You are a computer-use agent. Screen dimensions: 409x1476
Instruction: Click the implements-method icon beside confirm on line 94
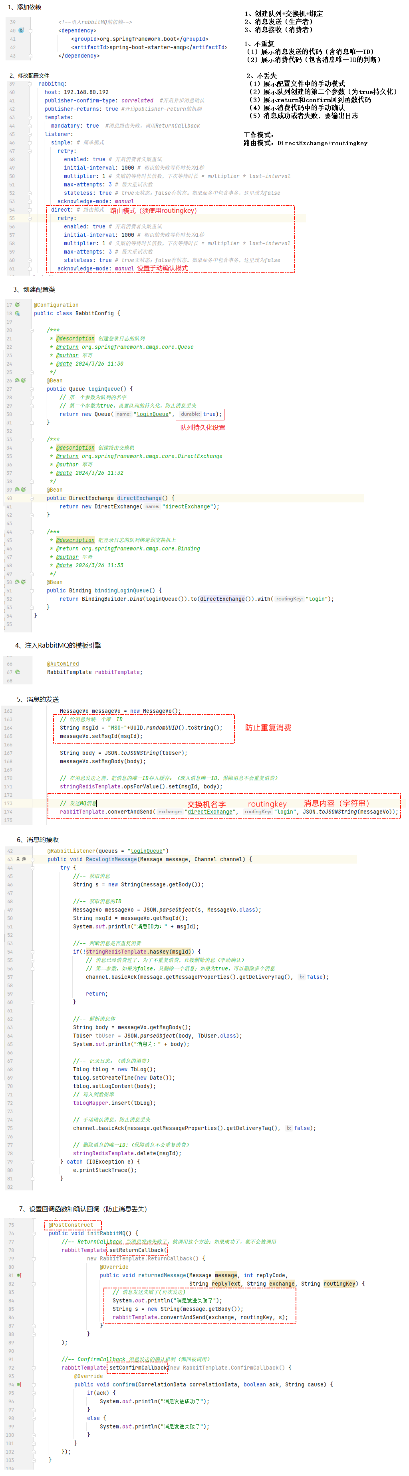click(x=19, y=1384)
